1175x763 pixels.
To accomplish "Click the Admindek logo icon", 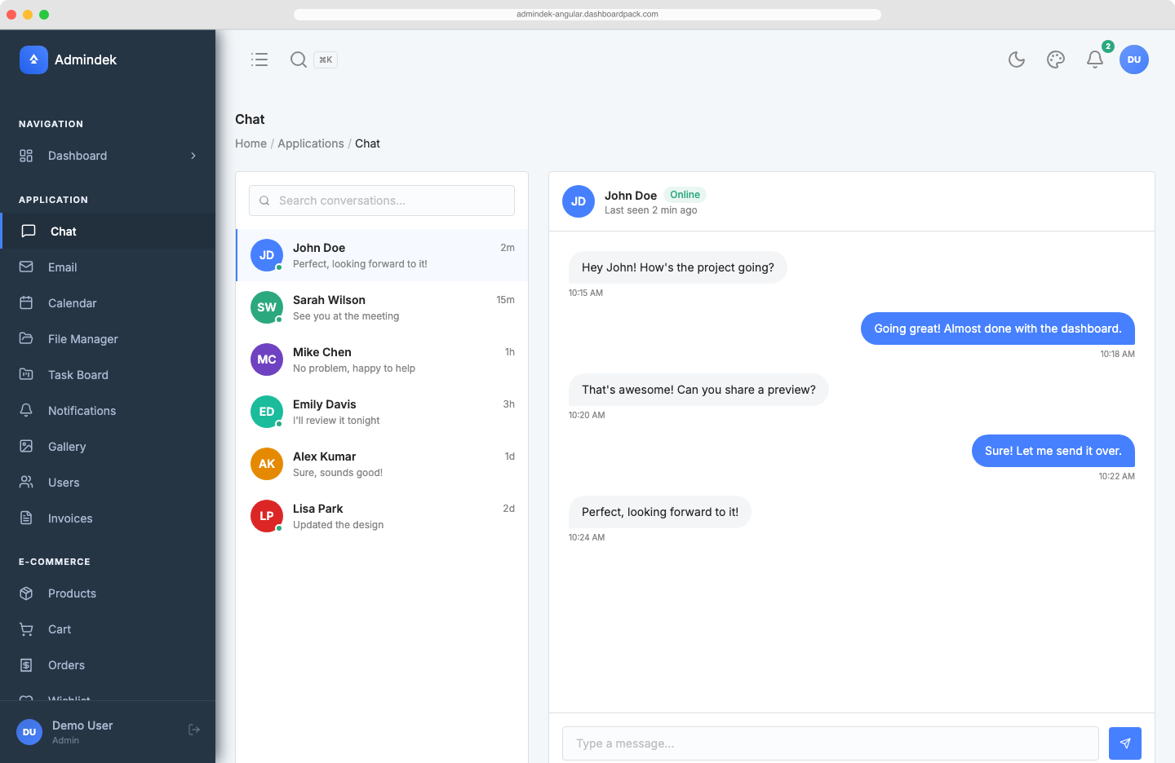I will (33, 60).
